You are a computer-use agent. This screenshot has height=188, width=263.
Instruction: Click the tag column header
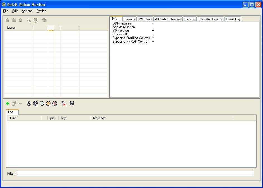tap(74, 118)
